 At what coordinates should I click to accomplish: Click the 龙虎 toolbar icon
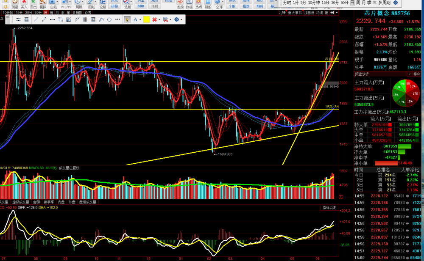coord(180,4)
